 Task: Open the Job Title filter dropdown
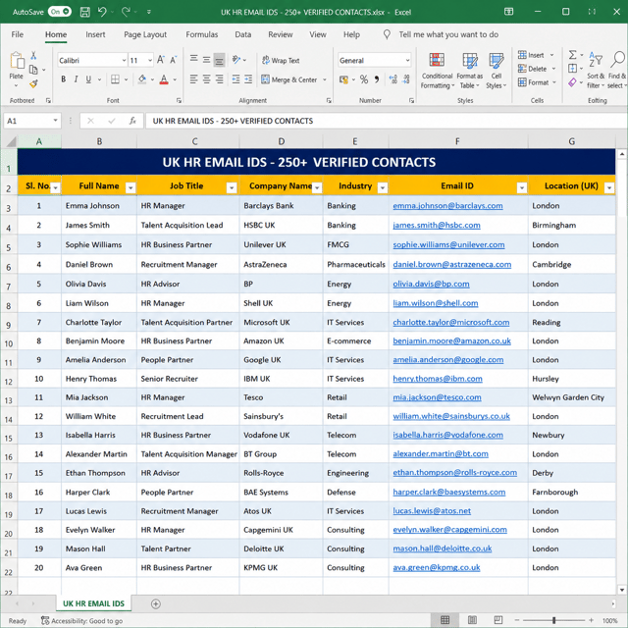(x=232, y=187)
